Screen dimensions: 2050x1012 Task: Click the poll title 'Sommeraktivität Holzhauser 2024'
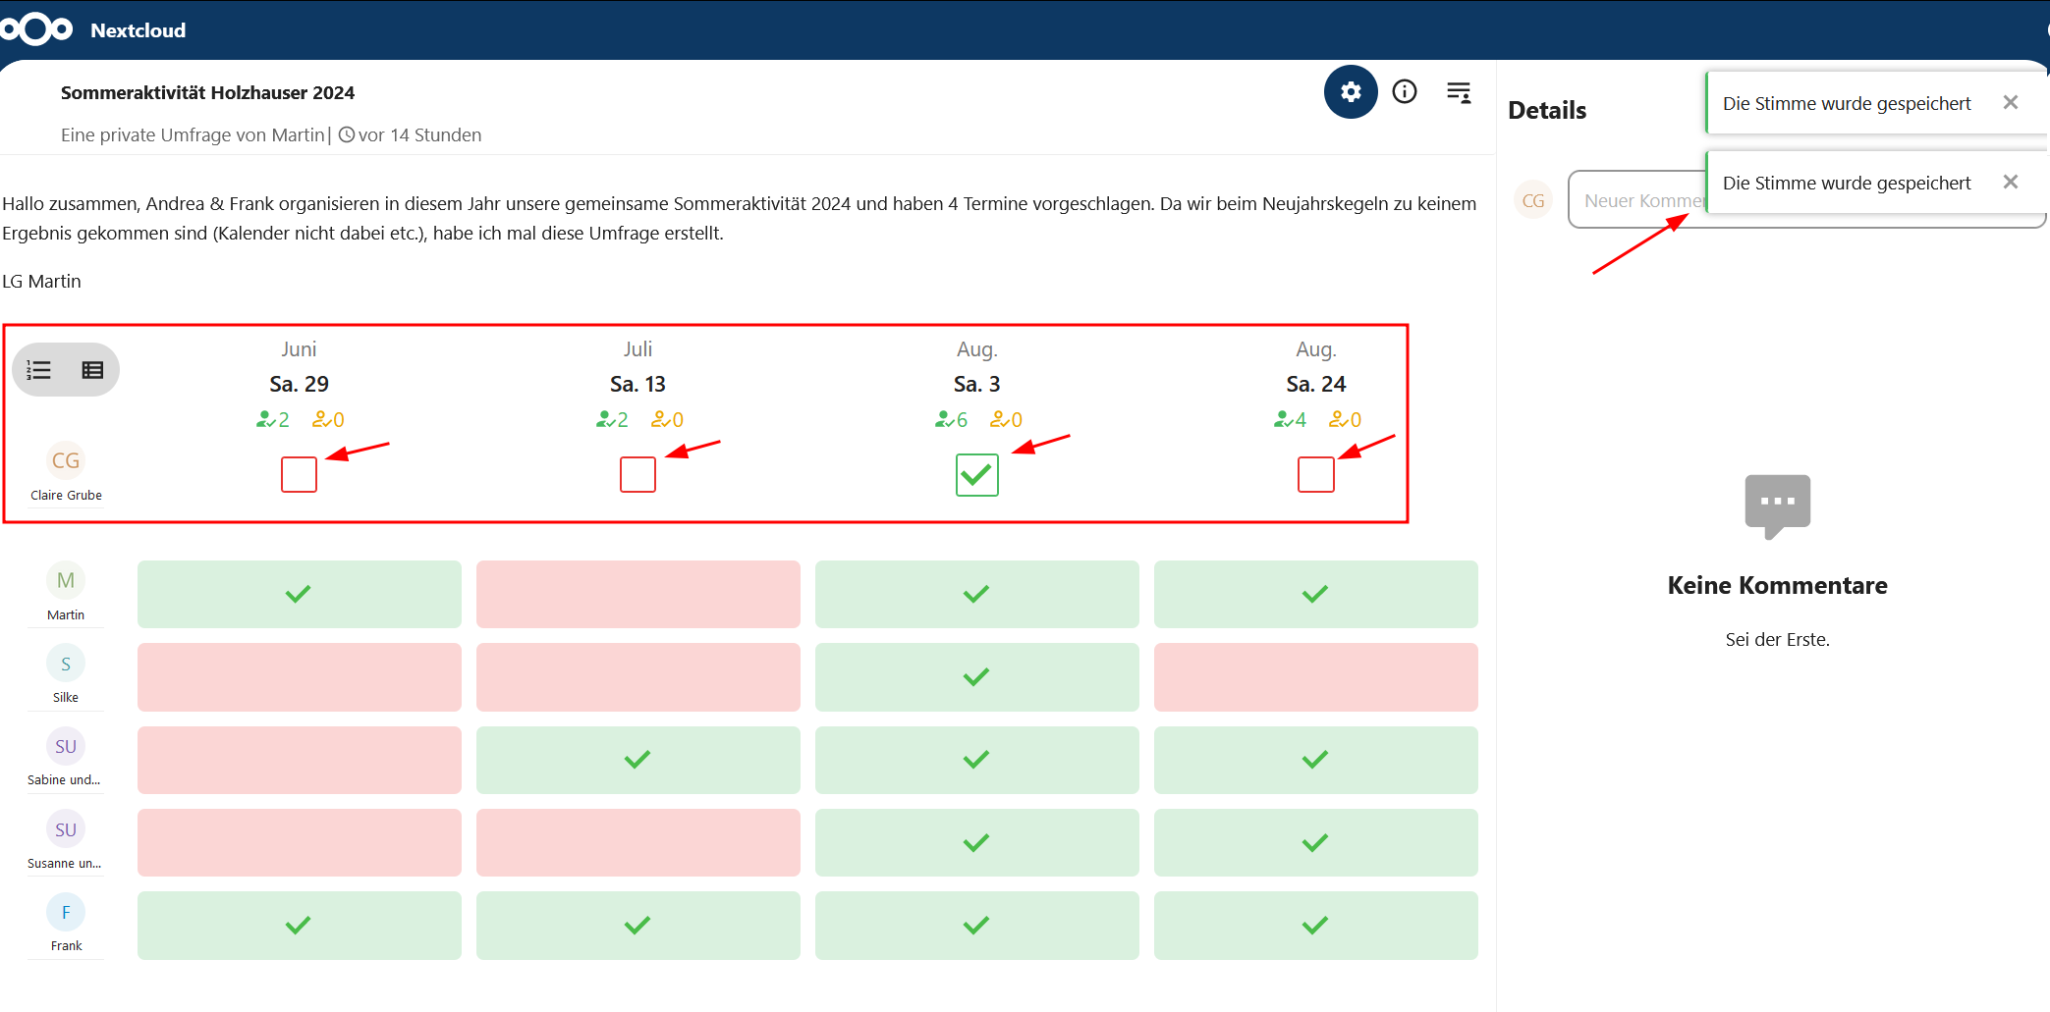pos(207,93)
